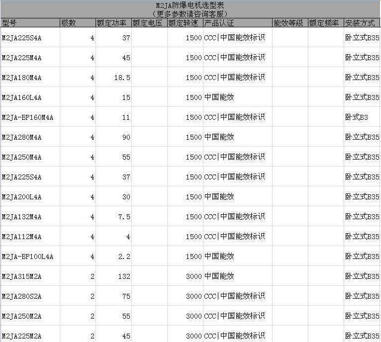This screenshot has height=342, width=381.
Task: Select the 额定电压 header cell
Action: click(x=149, y=23)
